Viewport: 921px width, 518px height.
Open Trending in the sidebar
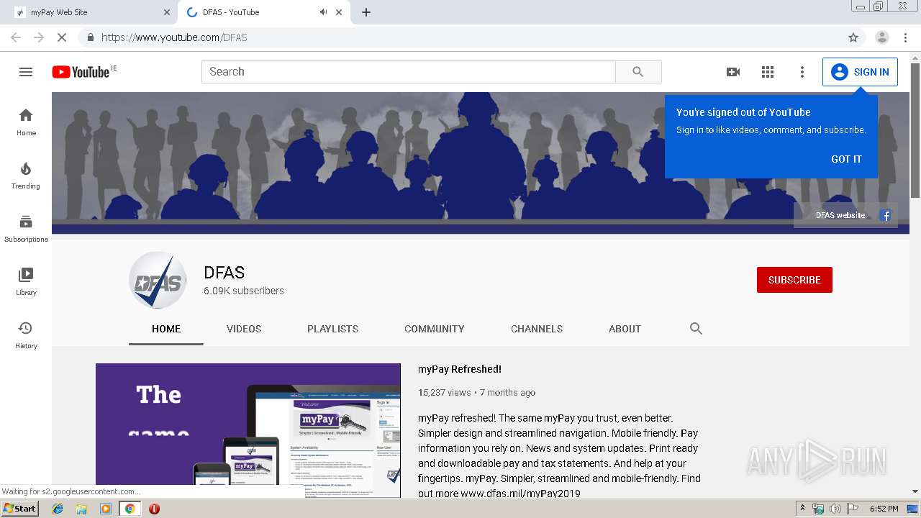26,176
